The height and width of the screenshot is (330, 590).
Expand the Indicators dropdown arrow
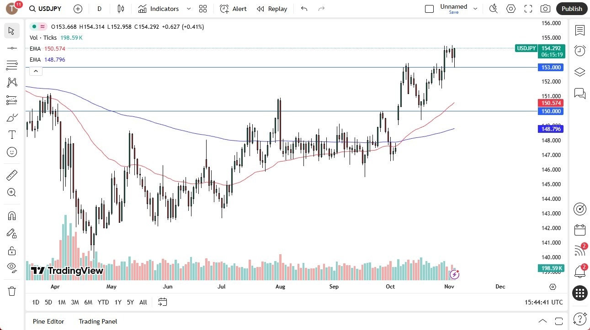click(188, 9)
